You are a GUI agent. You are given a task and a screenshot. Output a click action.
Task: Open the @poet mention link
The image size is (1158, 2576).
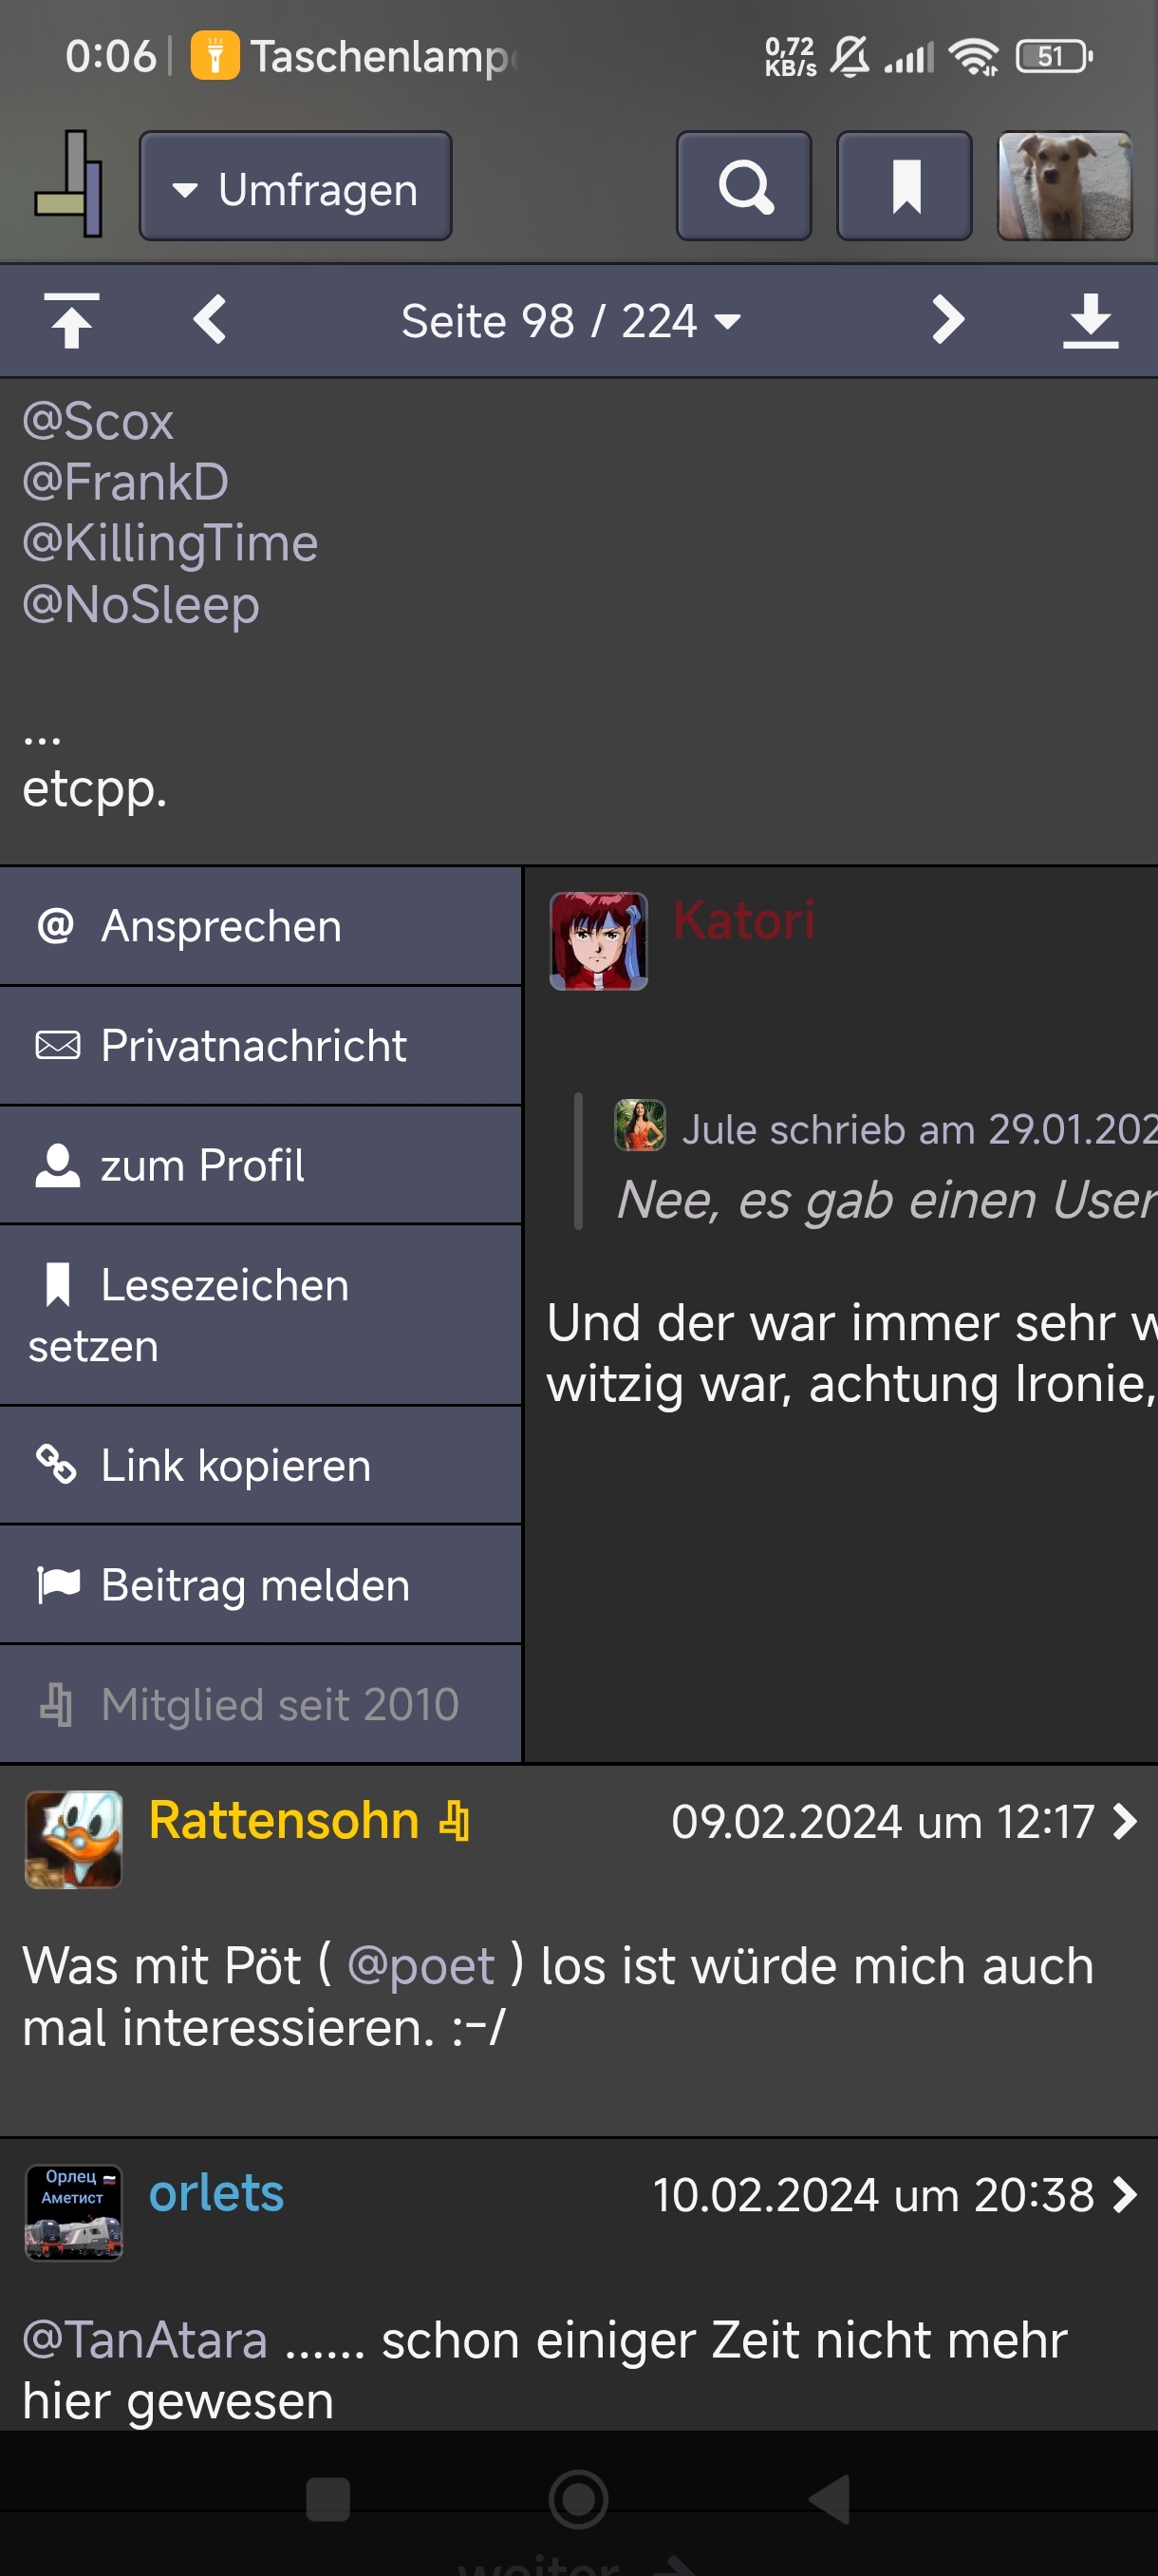(420, 1966)
